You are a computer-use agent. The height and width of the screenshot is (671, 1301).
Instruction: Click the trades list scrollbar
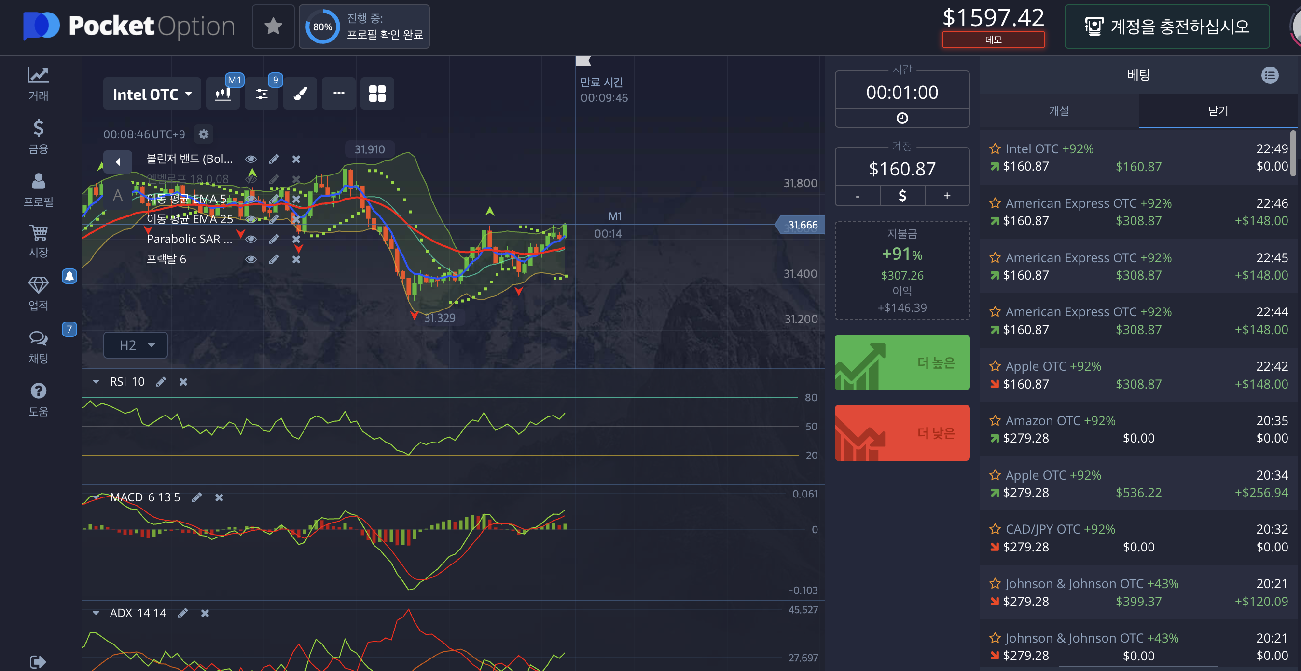(x=1294, y=153)
